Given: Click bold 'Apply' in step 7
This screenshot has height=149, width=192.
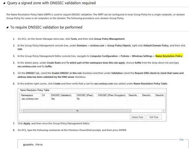Looking at the screenshot, I should pyautogui.click(x=27, y=123).
